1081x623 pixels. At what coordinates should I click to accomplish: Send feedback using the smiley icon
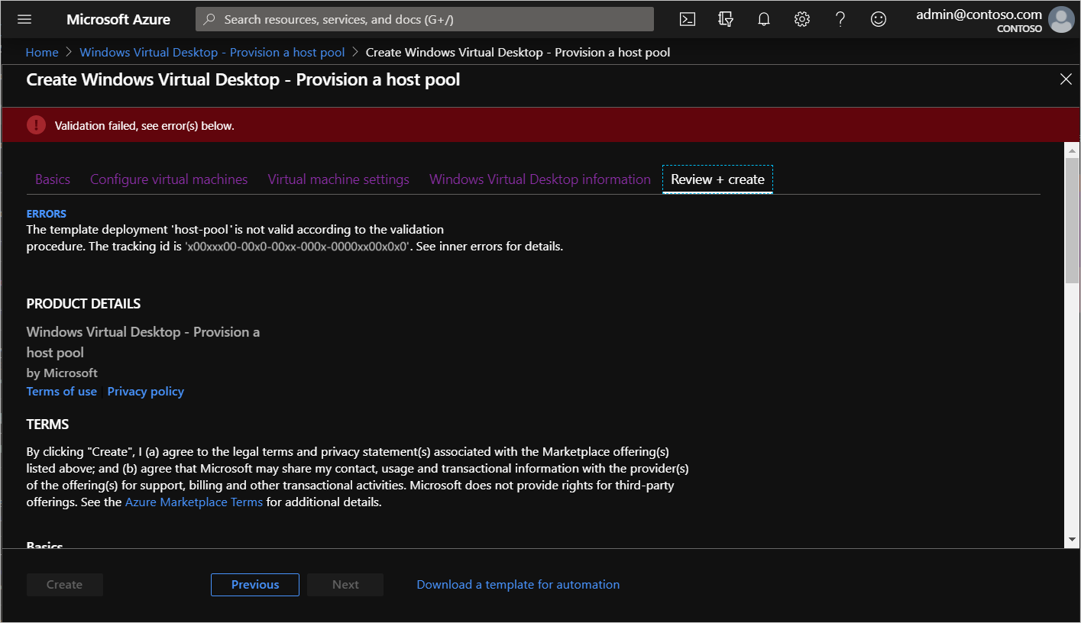pyautogui.click(x=878, y=19)
